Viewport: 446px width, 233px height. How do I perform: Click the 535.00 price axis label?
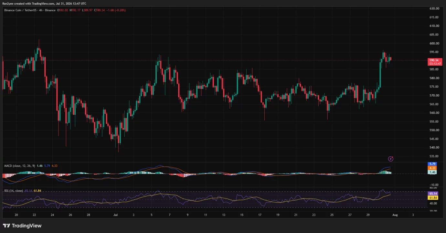pyautogui.click(x=434, y=156)
